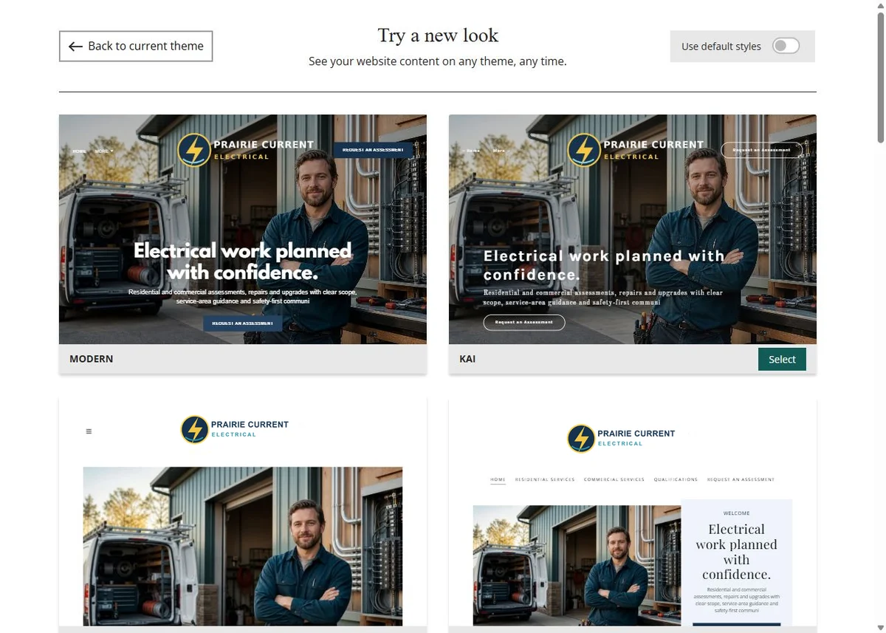Open the Modern theme preview image
886x633 pixels.
point(243,229)
